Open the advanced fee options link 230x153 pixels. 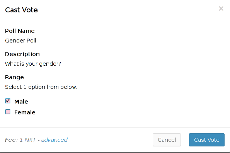[x=54, y=140]
